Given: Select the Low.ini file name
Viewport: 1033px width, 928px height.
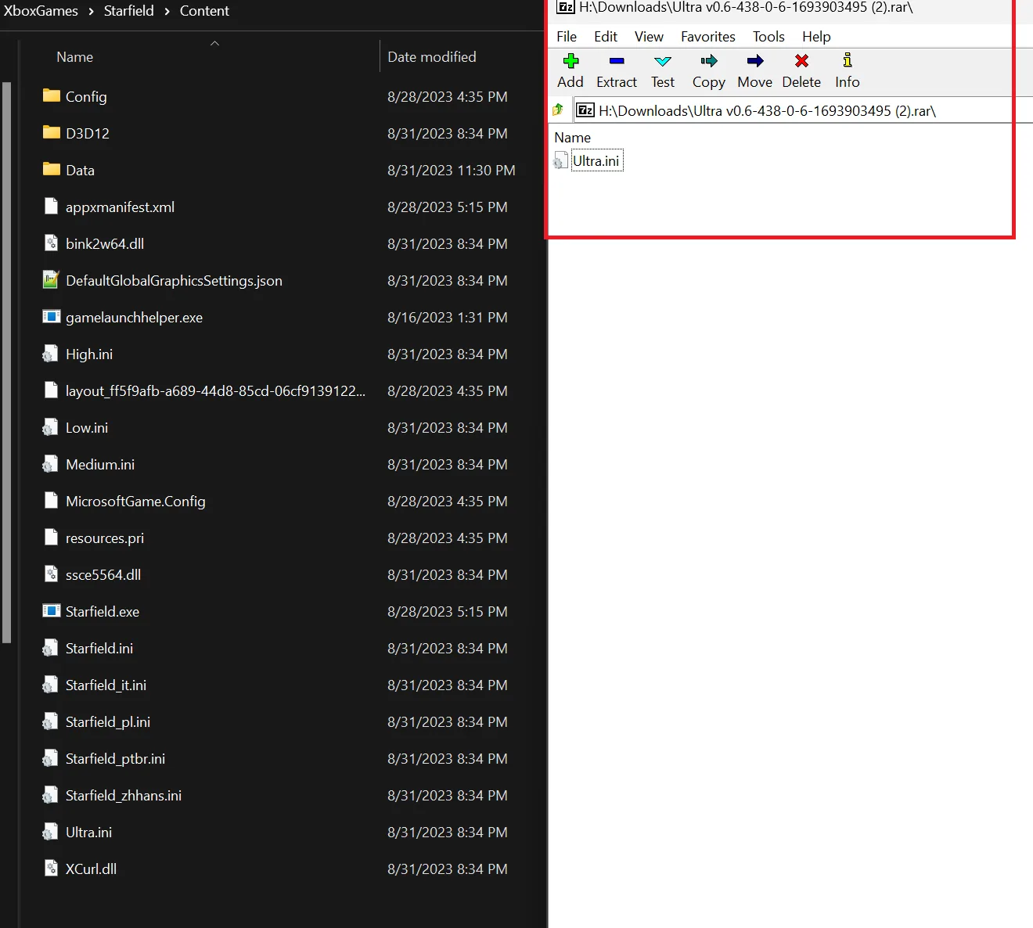Looking at the screenshot, I should 87,427.
